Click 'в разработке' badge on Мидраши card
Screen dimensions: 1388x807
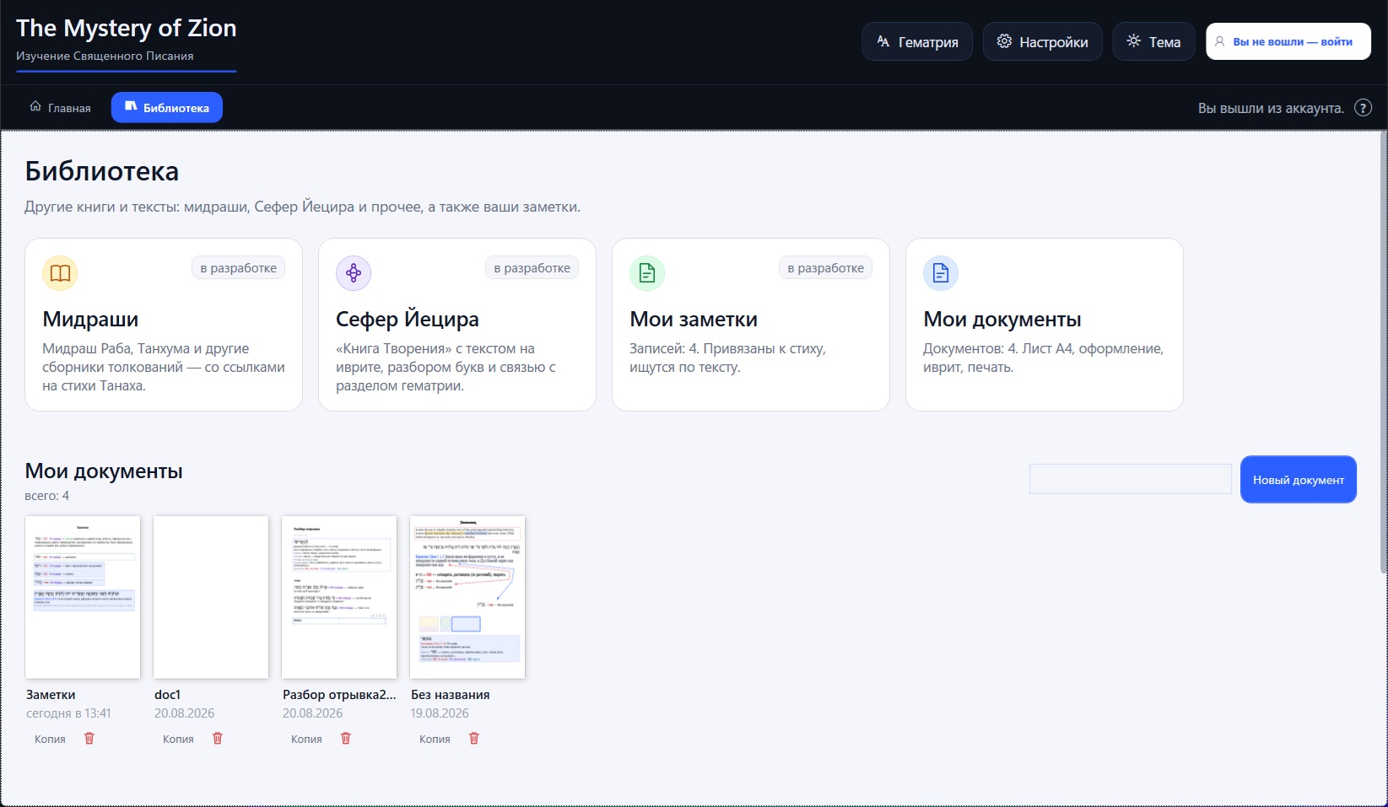(x=239, y=268)
